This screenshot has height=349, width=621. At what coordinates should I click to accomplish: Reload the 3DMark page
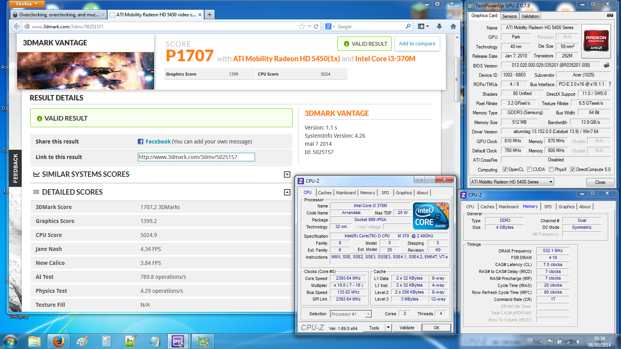[316, 26]
